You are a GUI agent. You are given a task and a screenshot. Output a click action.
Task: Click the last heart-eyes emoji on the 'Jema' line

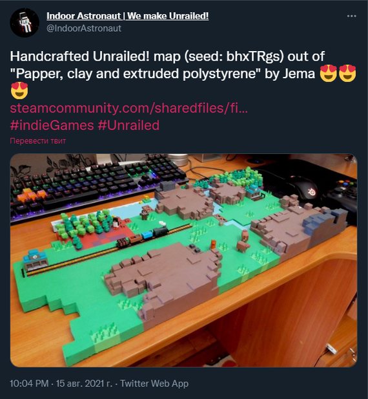[x=347, y=74]
